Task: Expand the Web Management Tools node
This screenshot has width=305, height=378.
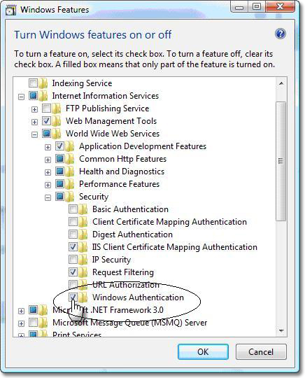Action: 34,122
